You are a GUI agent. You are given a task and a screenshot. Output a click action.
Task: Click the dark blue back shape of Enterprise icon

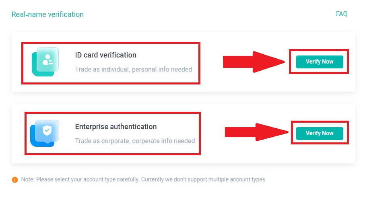pos(34,141)
